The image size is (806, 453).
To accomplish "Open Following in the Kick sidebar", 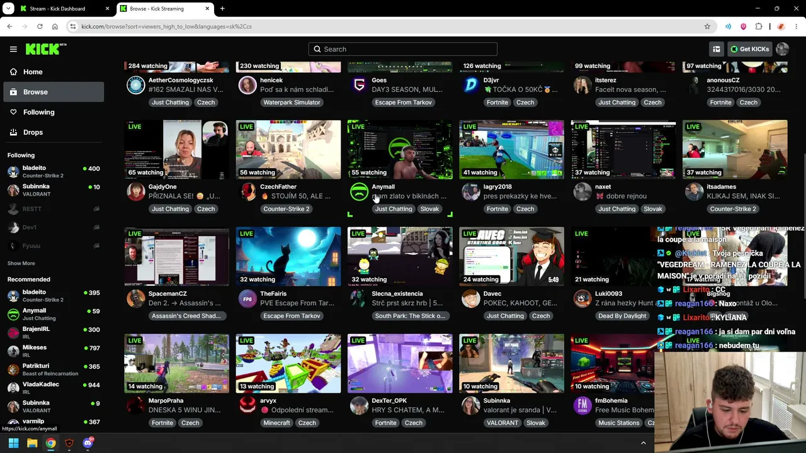I will coord(54,112).
